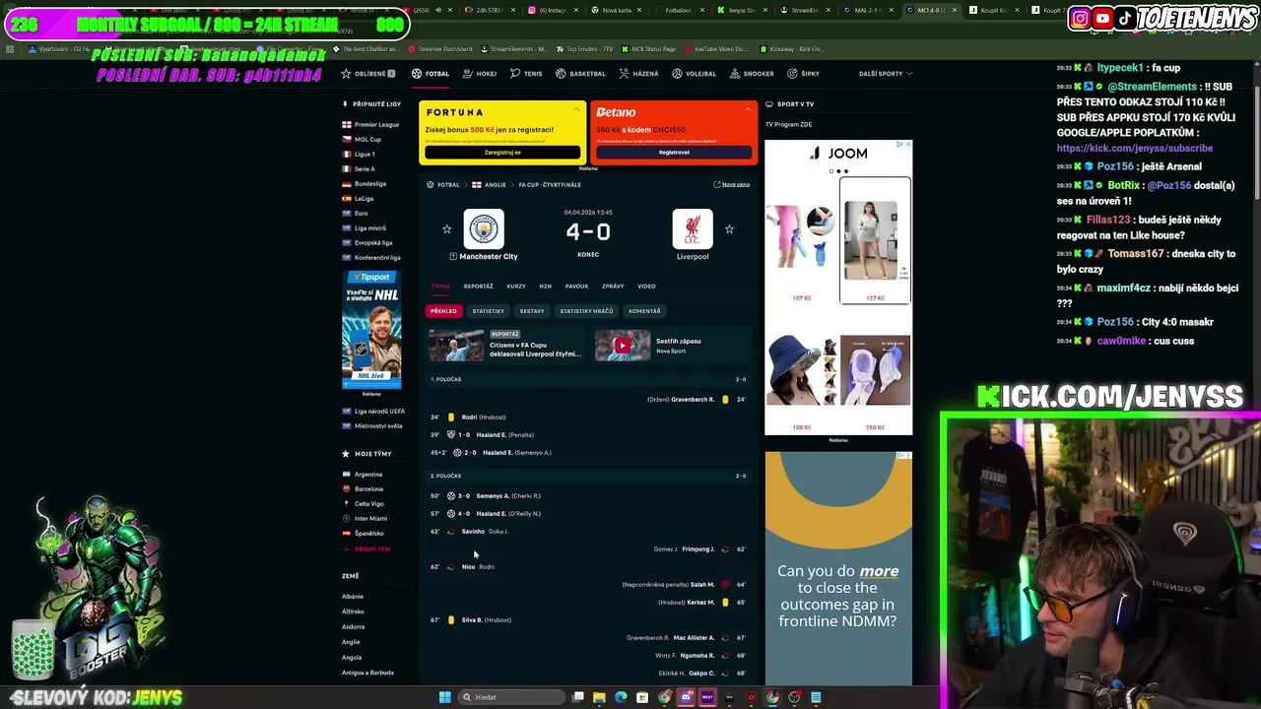
Task: Click TV Program ZDE link
Action: [x=788, y=125]
